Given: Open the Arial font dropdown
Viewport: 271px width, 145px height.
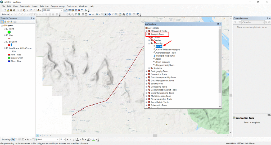Looking at the screenshot, I should [57, 139].
